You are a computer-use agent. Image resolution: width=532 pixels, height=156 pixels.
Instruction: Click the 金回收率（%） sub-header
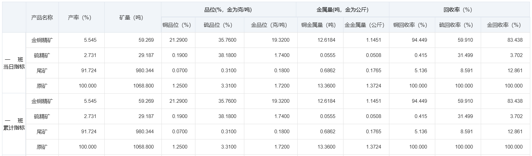pos(504,25)
